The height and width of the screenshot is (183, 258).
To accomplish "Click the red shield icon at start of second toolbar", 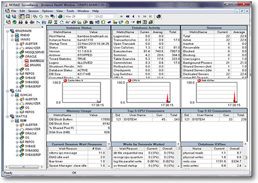I will (8, 22).
